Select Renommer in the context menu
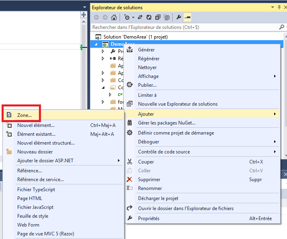 [202, 188]
